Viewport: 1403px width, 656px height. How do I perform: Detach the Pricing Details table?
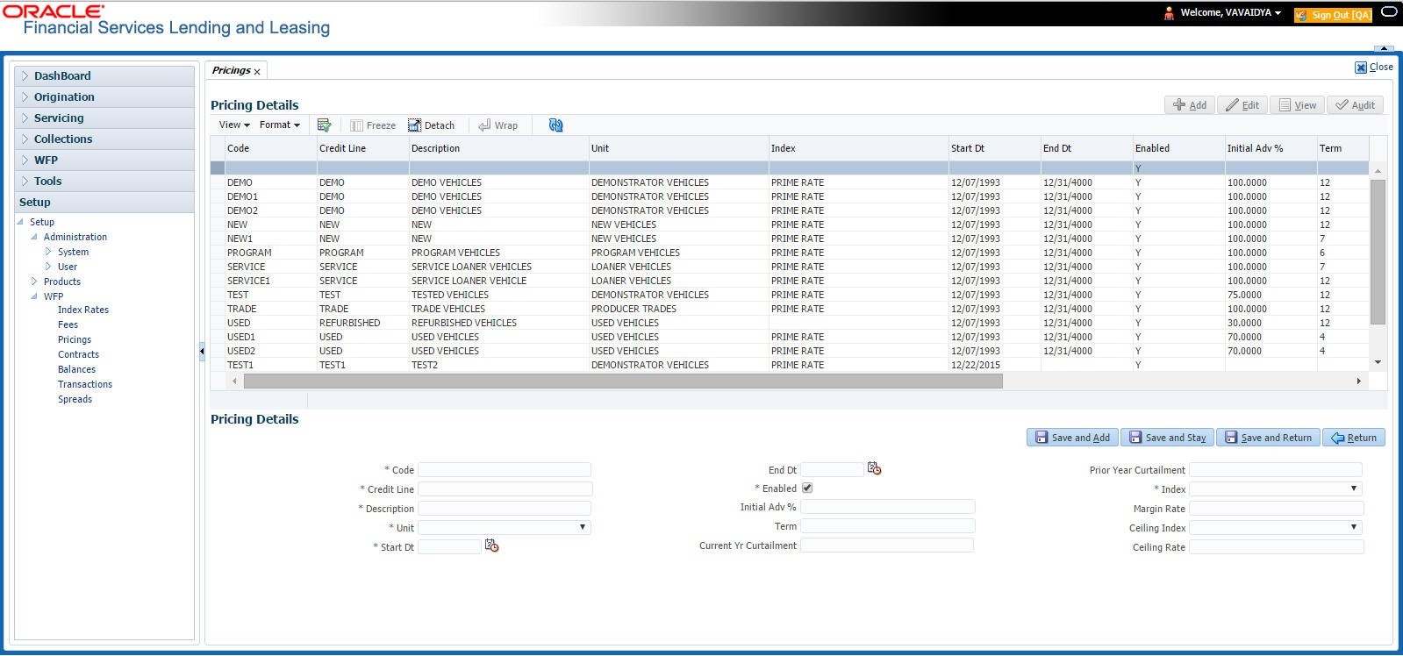(x=432, y=125)
